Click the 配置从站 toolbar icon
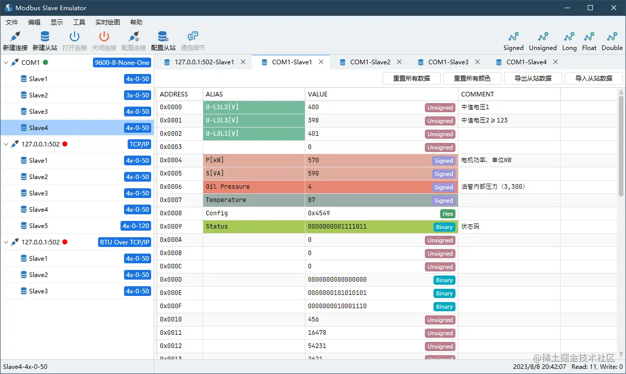 click(163, 37)
